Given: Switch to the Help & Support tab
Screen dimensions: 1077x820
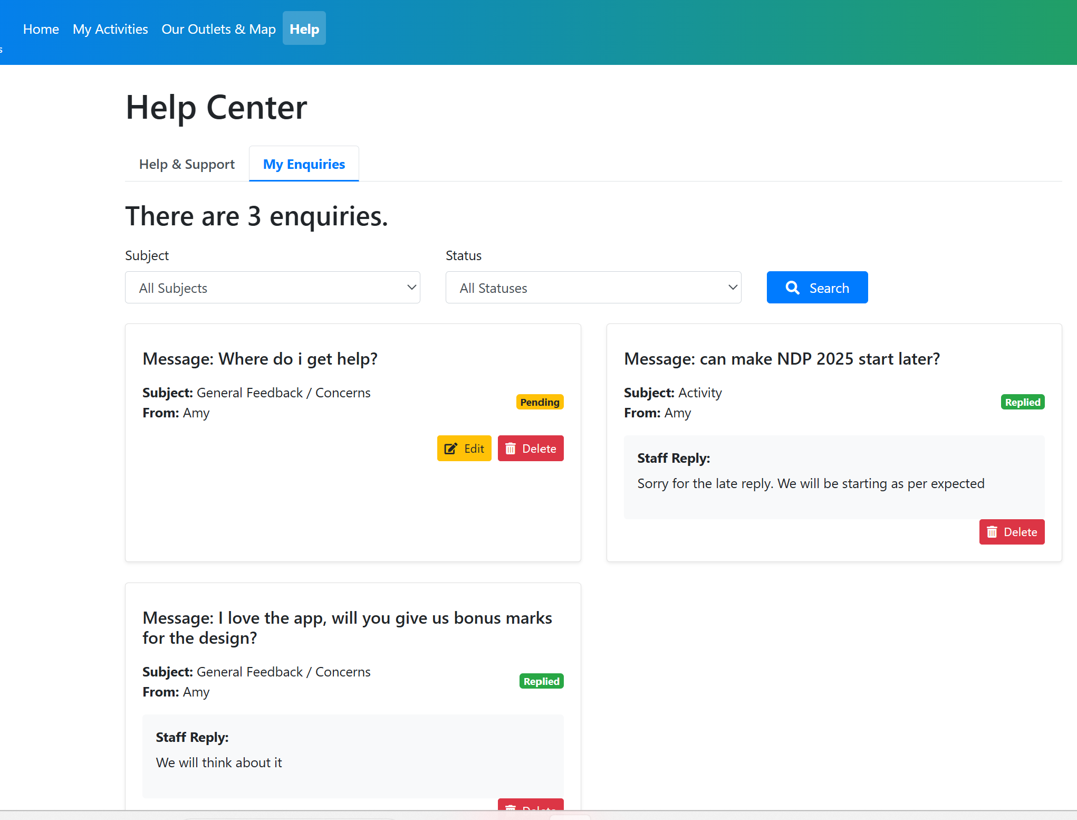Looking at the screenshot, I should 187,164.
